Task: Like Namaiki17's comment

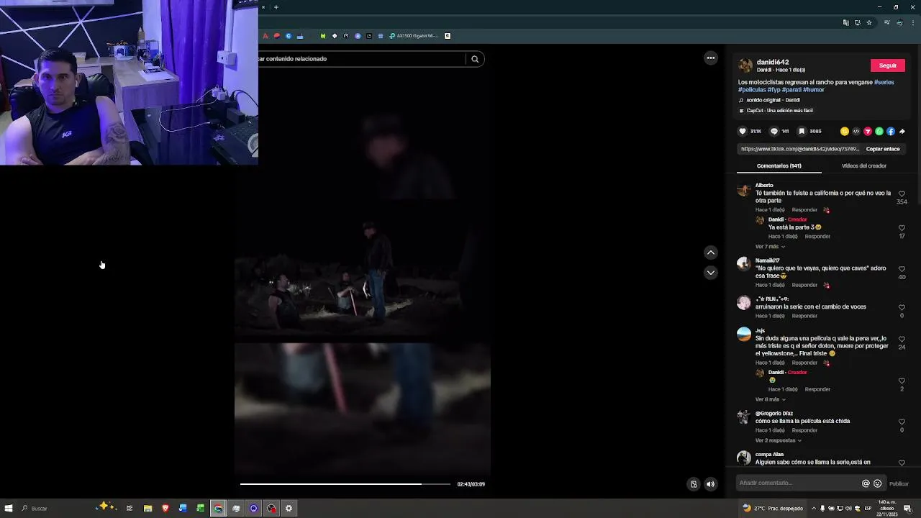Action: [x=902, y=269]
